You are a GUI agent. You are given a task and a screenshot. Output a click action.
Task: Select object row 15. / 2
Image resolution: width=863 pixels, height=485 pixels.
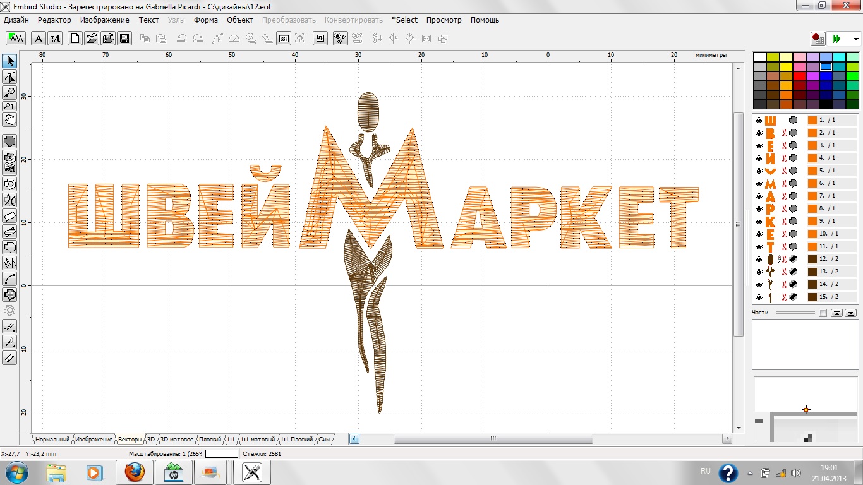828,297
